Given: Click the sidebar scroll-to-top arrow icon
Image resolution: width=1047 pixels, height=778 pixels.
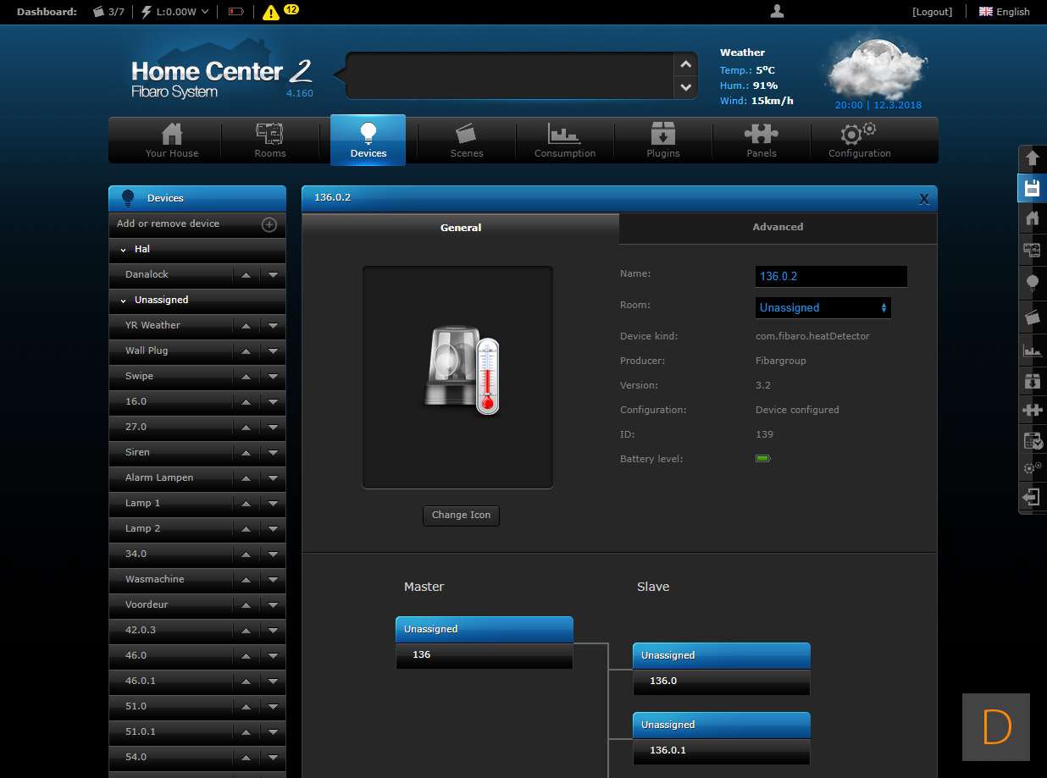Looking at the screenshot, I should (x=1032, y=157).
